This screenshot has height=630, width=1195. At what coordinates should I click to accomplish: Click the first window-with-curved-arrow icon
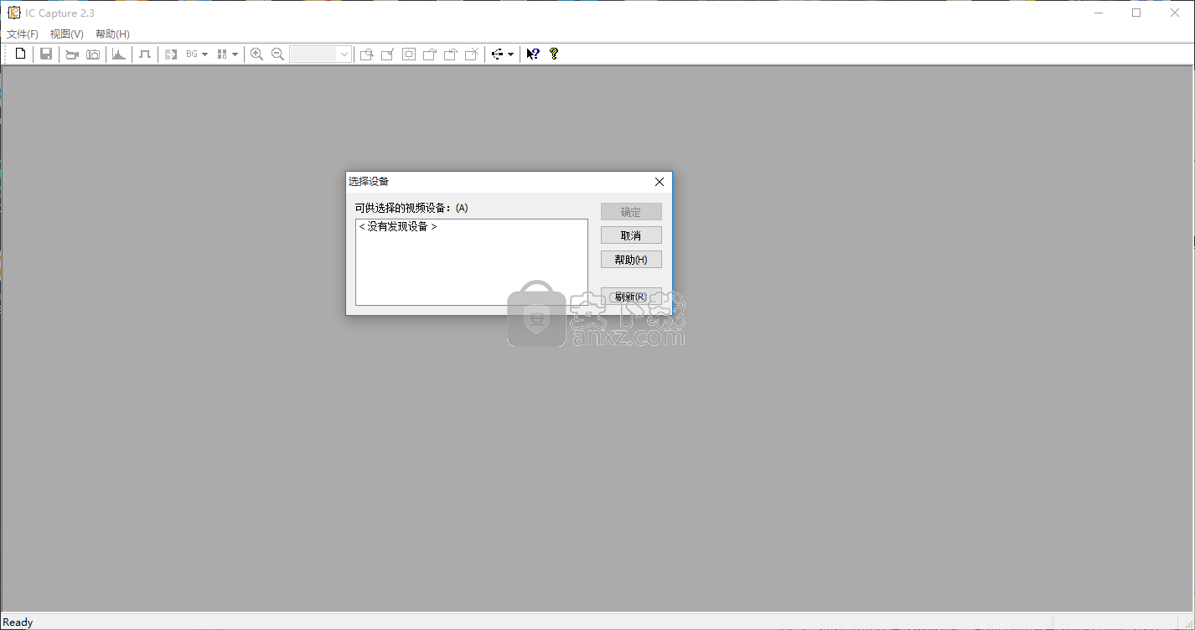click(x=430, y=54)
